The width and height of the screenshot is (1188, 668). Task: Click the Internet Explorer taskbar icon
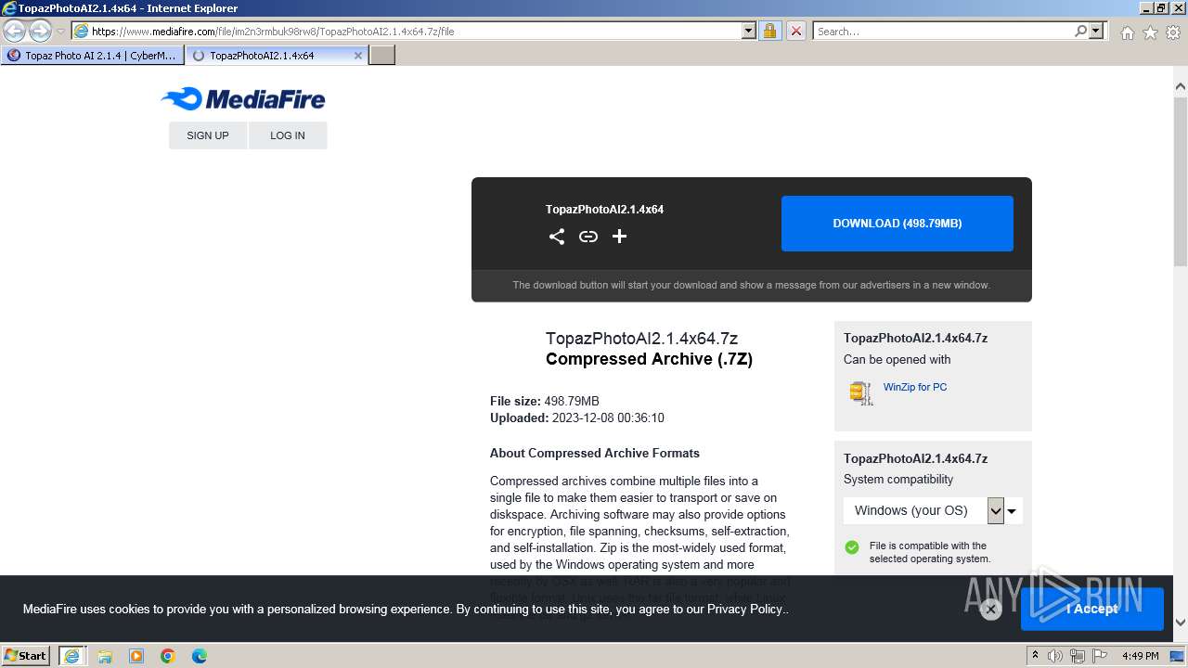coord(72,656)
